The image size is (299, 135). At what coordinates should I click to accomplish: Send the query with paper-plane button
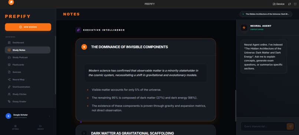point(290,126)
